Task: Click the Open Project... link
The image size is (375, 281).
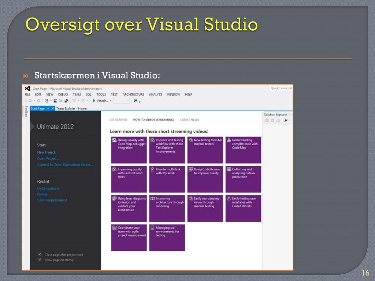Action: click(48, 158)
